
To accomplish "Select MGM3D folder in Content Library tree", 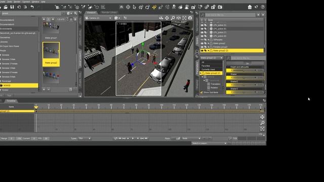I will tap(19, 85).
